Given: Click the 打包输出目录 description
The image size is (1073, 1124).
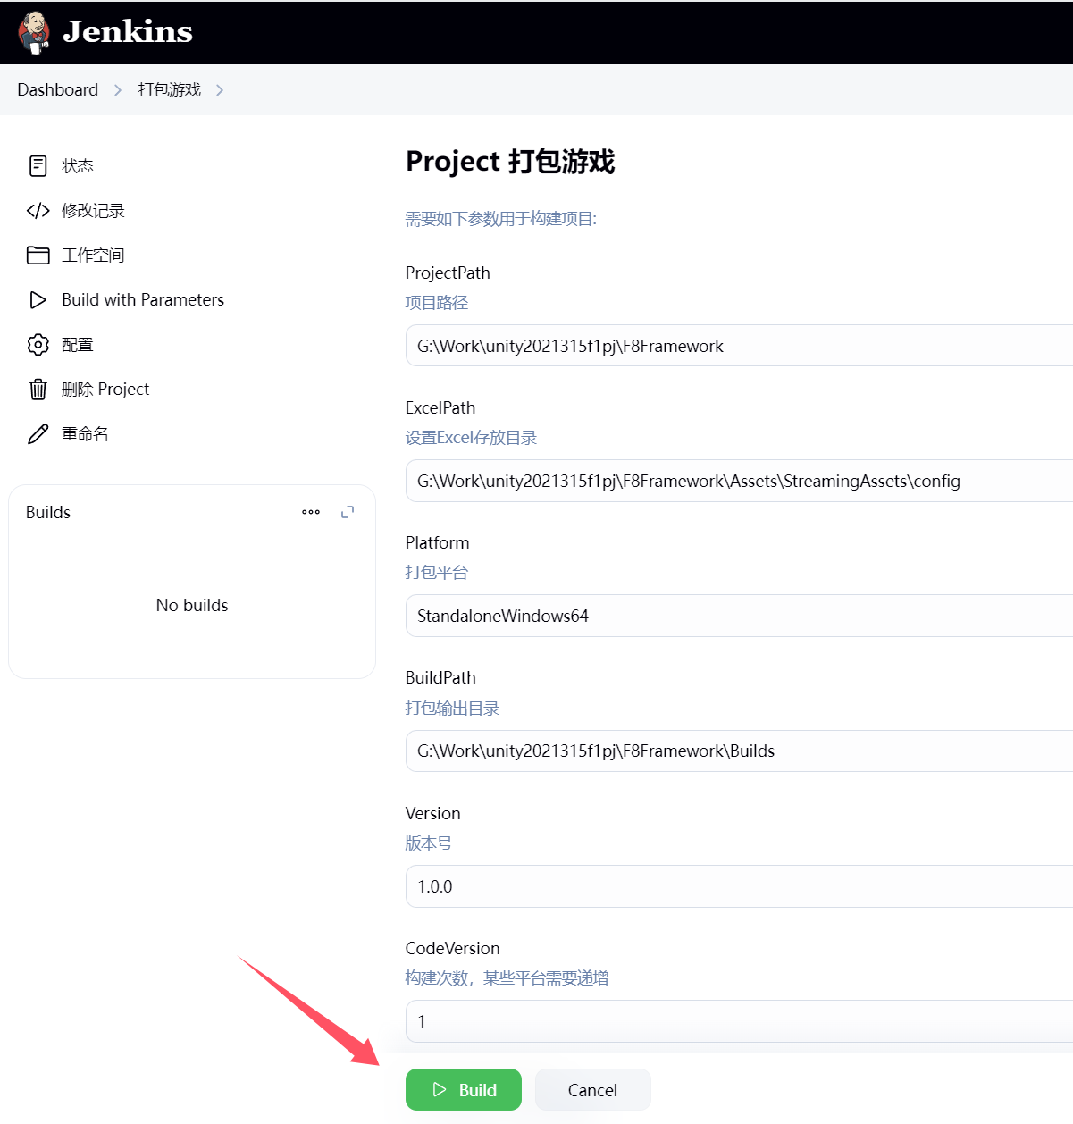Looking at the screenshot, I should coord(452,709).
